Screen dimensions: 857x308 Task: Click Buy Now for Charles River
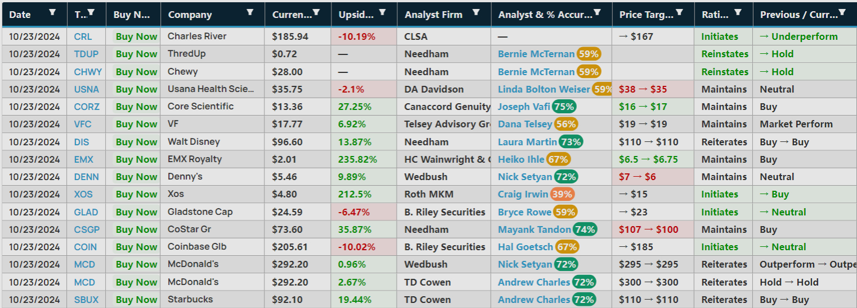(136, 36)
